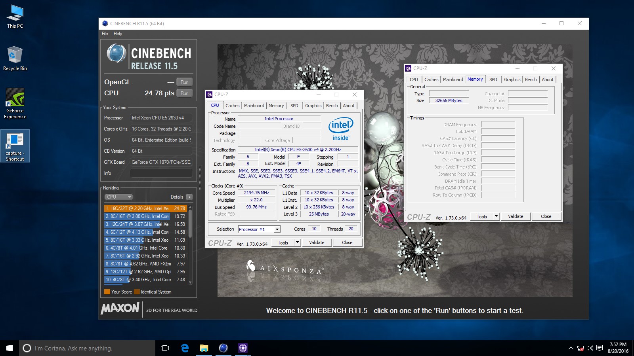
Task: Select ranking entry 4C/8T @ 4.01 GHz
Action: point(145,248)
